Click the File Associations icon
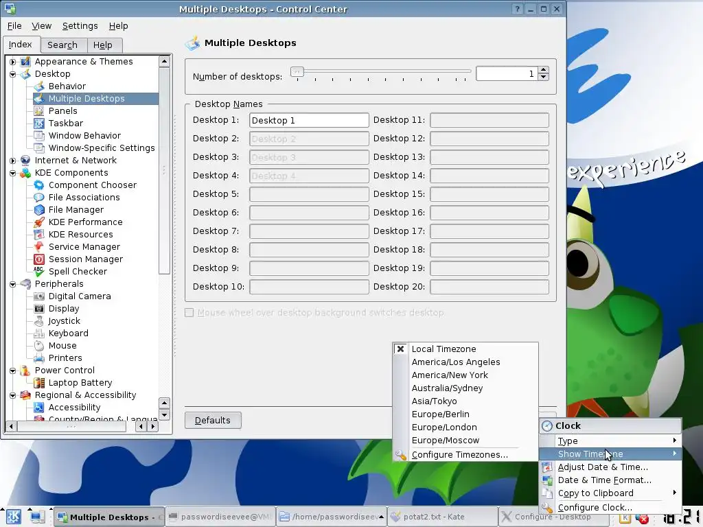The image size is (703, 527). 39,197
